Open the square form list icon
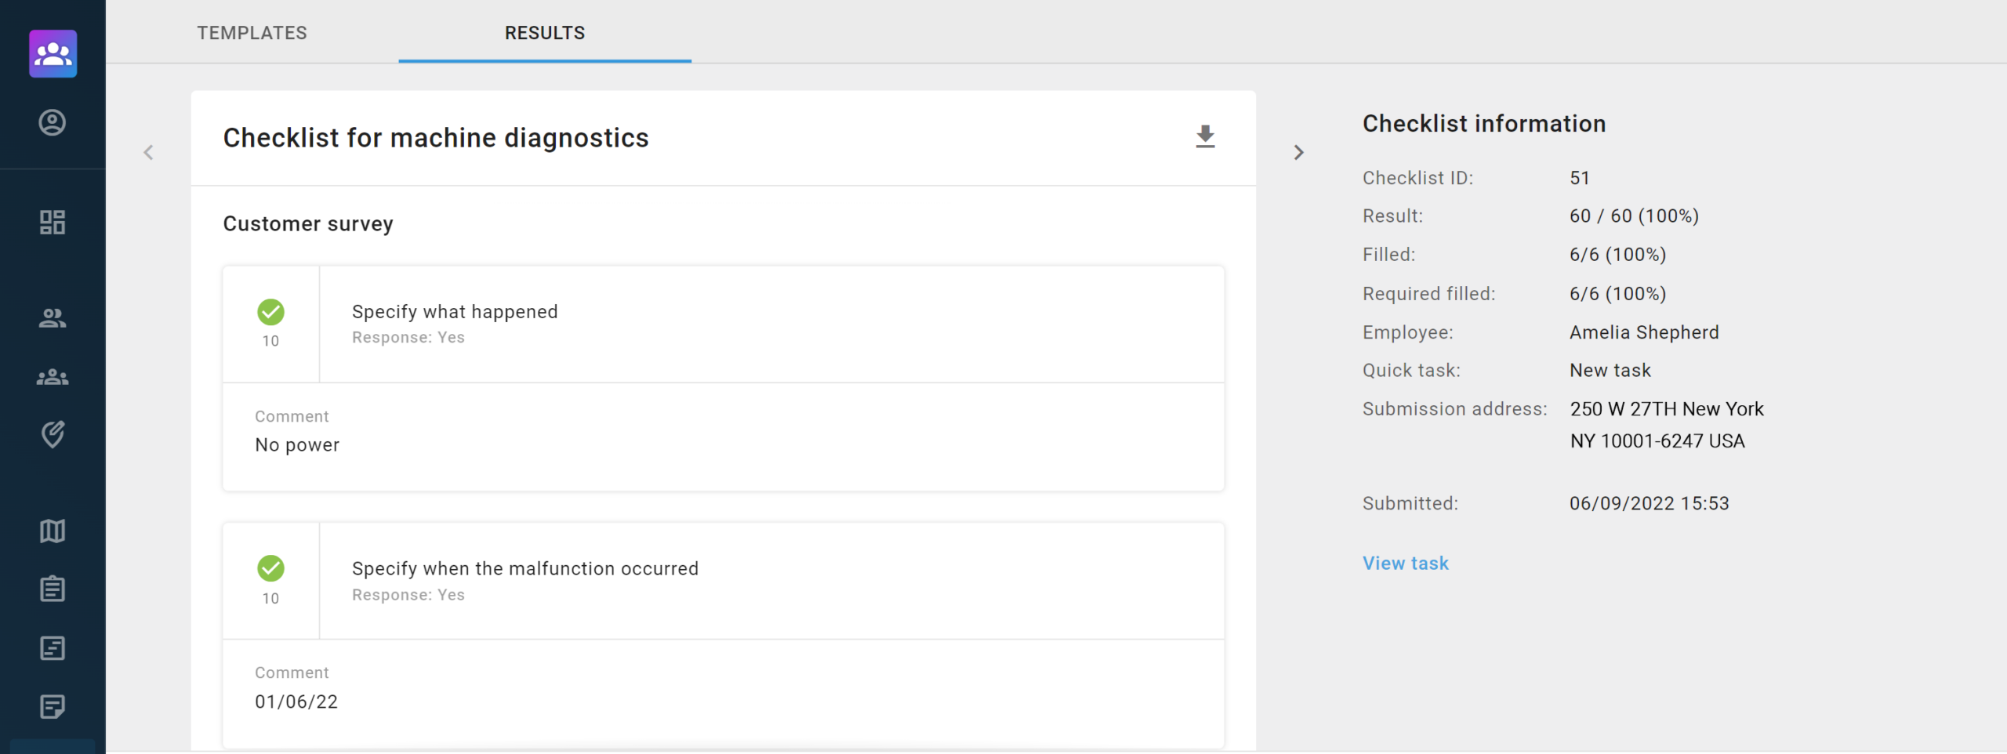Viewport: 2007px width, 754px height. point(53,648)
